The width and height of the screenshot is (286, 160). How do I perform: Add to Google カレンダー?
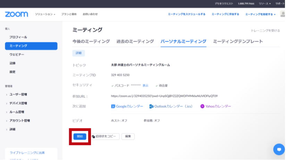point(127,106)
